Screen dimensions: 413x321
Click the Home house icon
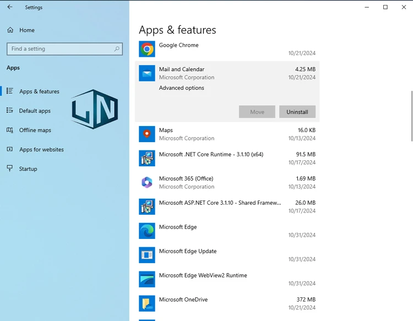pyautogui.click(x=10, y=30)
